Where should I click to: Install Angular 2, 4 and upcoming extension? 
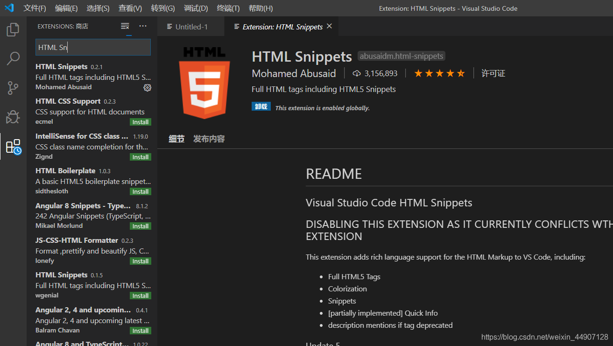point(141,331)
